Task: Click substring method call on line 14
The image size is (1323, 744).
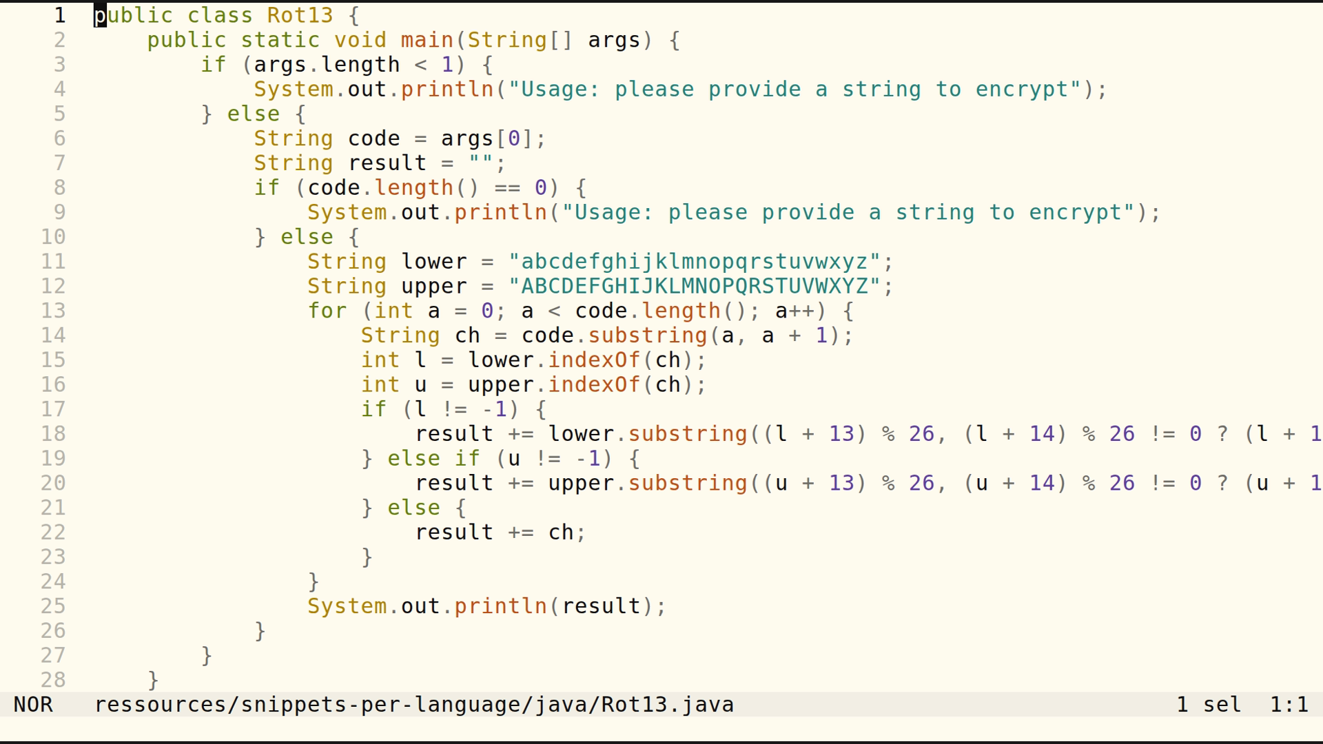Action: point(646,335)
